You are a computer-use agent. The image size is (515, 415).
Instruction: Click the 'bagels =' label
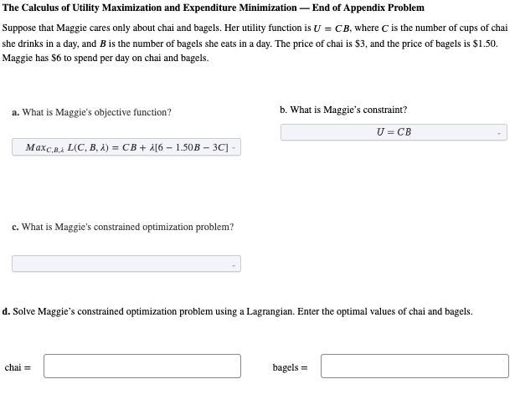[x=291, y=368]
